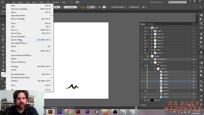Open the Pathfinder panel dock icon
The width and height of the screenshot is (204, 115).
201,90
